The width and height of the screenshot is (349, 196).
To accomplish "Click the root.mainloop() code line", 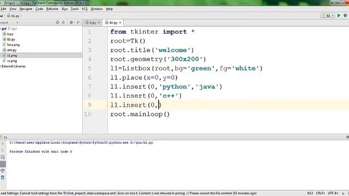I will 140,114.
